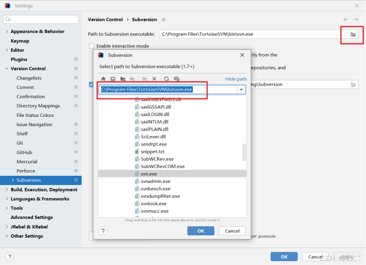Click Version Control breadcrumb
Image resolution: width=366 pixels, height=265 pixels.
[105, 20]
